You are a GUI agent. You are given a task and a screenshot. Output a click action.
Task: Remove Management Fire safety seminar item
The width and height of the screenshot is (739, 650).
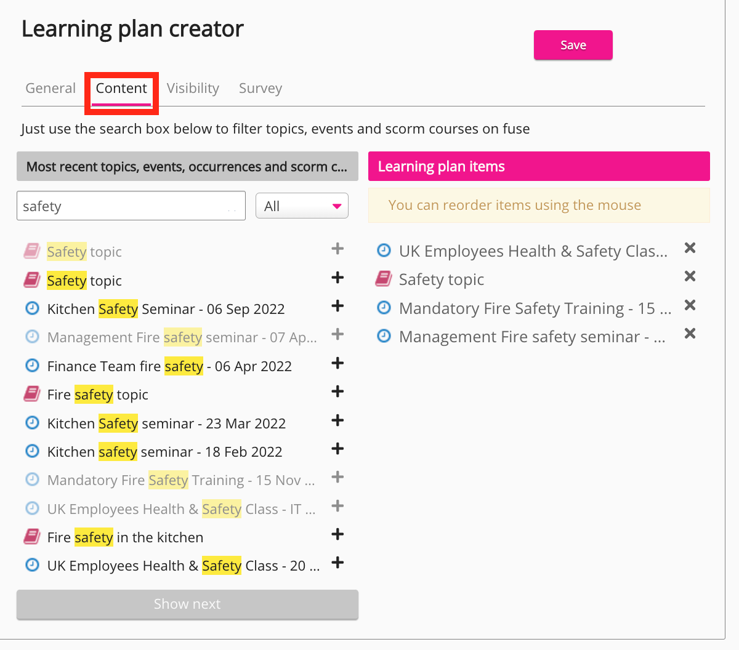pyautogui.click(x=690, y=334)
